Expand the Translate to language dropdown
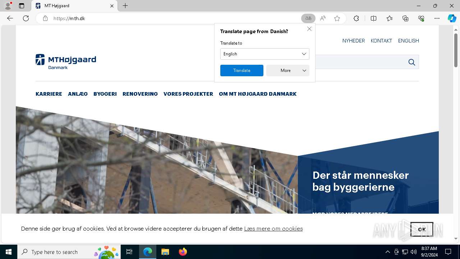The width and height of the screenshot is (460, 259). (x=264, y=54)
